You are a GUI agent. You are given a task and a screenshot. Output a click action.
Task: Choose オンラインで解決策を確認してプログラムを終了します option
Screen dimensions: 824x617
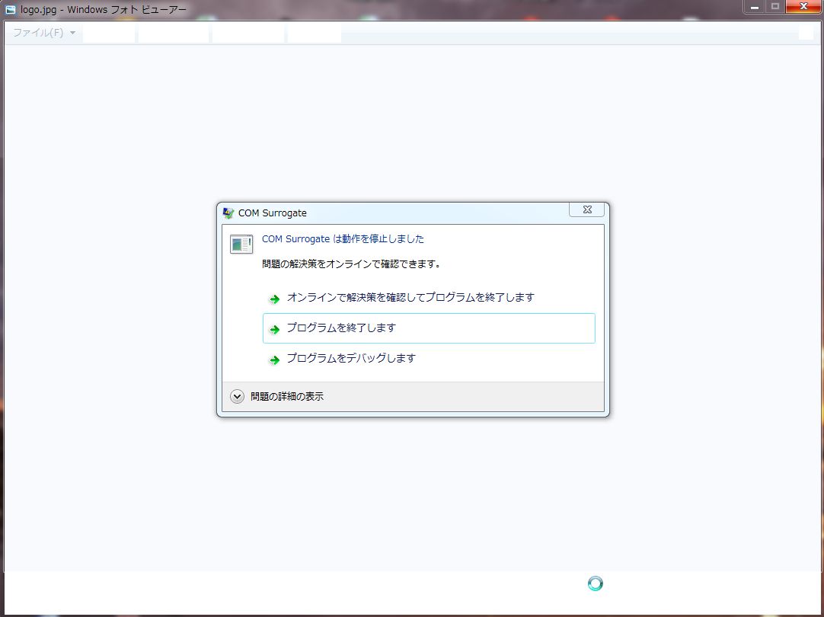click(x=429, y=298)
